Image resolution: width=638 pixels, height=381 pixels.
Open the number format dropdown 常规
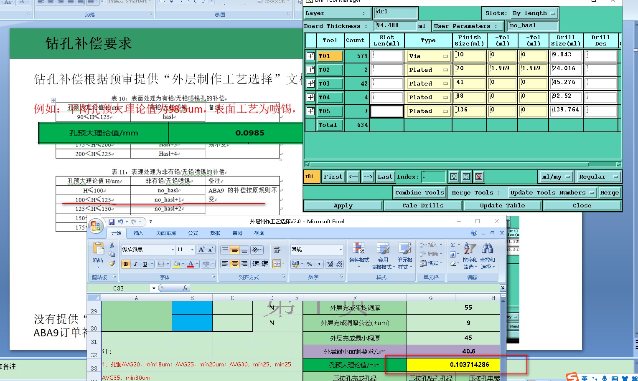click(x=341, y=250)
